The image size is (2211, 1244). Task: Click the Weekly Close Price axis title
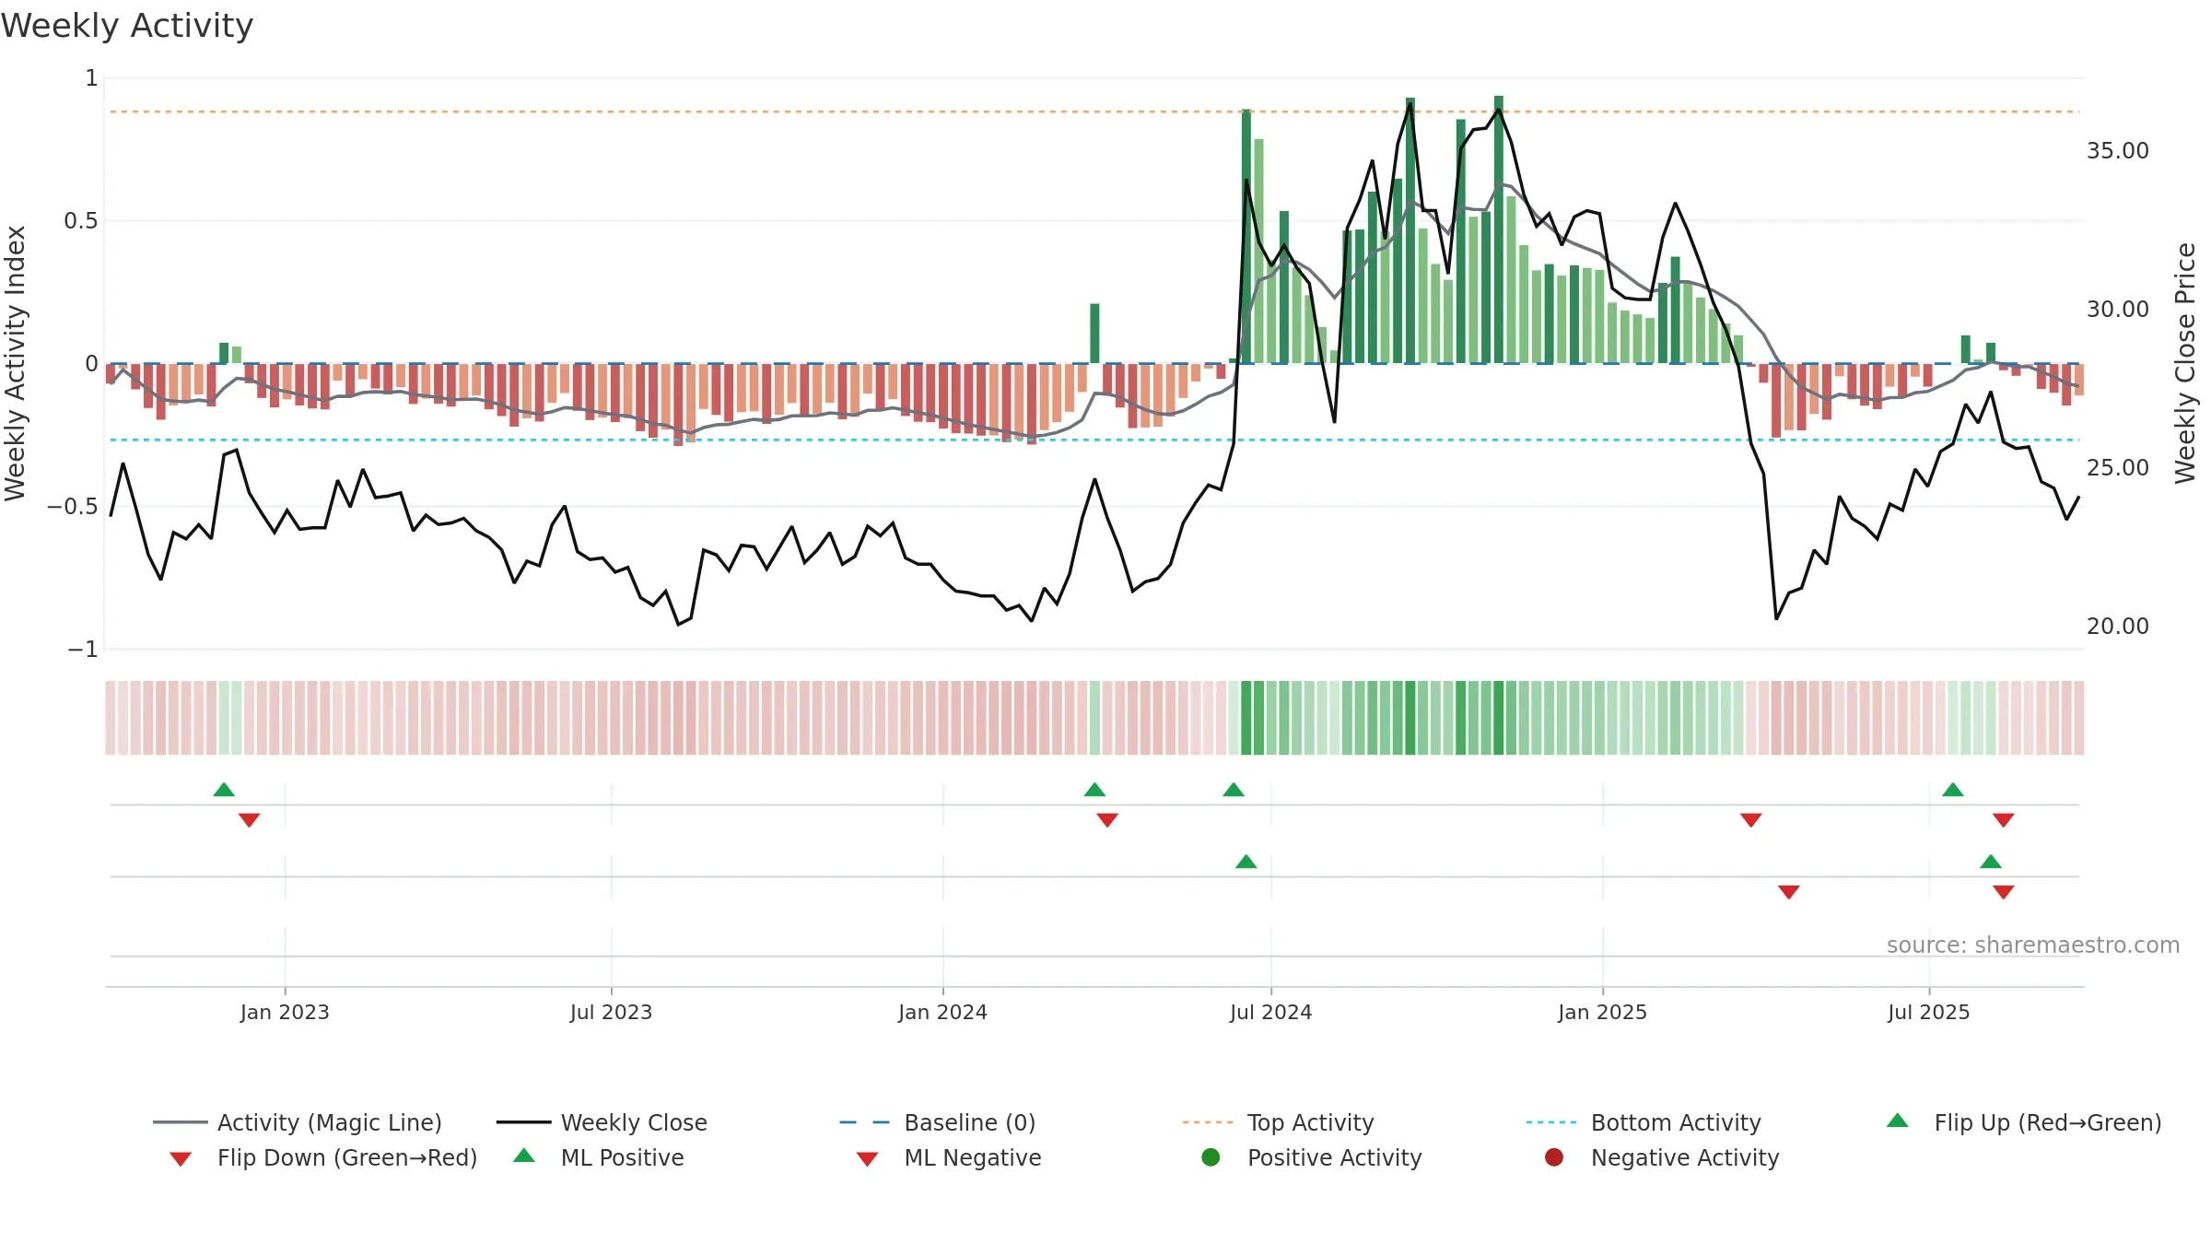2185,363
